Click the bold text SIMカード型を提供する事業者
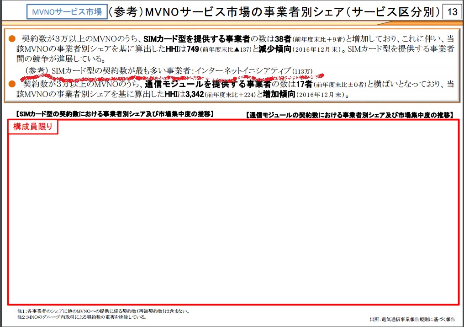The height and width of the screenshot is (327, 464). (x=197, y=39)
